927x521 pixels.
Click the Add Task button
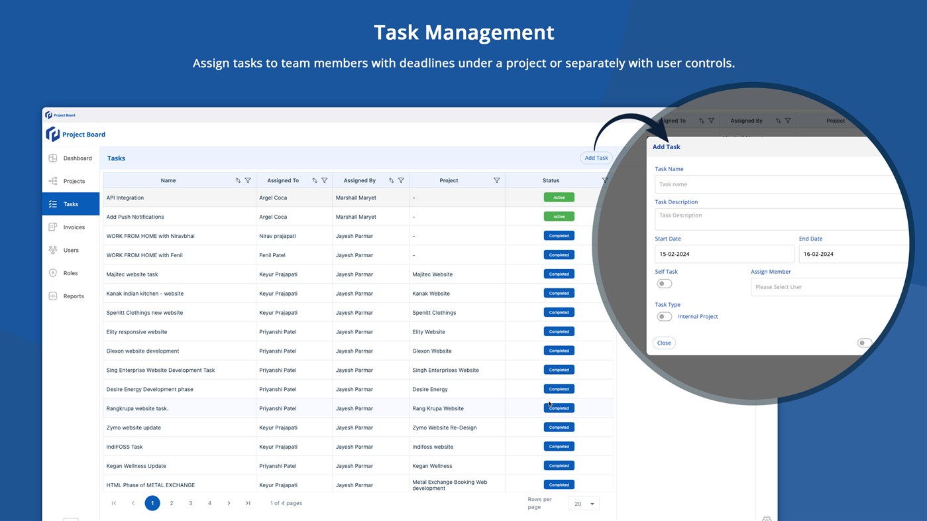click(596, 158)
